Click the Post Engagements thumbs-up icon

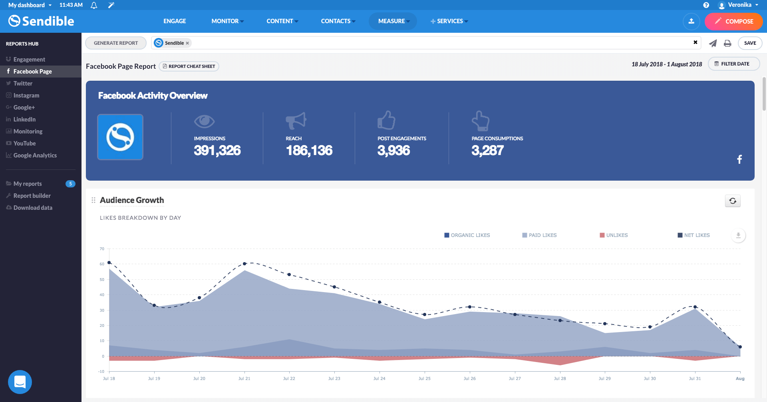[386, 120]
